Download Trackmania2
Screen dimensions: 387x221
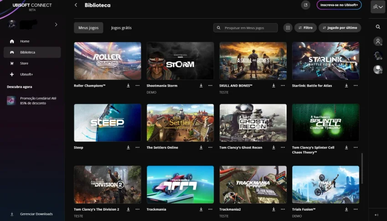point(273,209)
